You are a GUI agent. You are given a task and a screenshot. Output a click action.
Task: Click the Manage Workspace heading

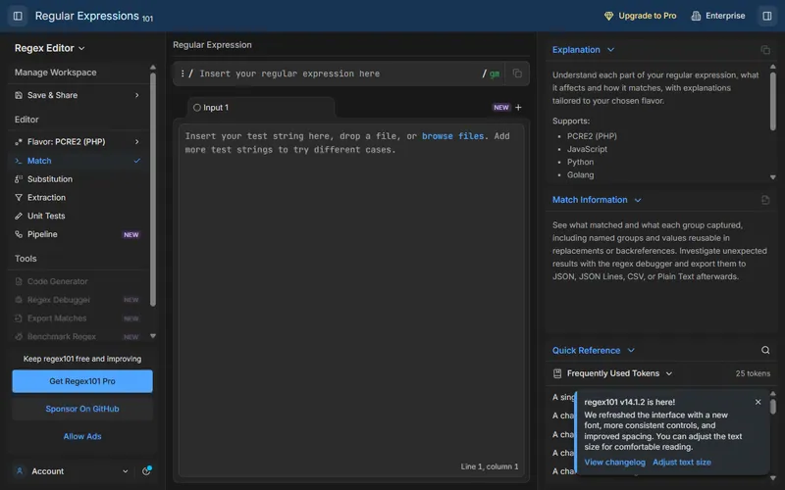coord(56,73)
